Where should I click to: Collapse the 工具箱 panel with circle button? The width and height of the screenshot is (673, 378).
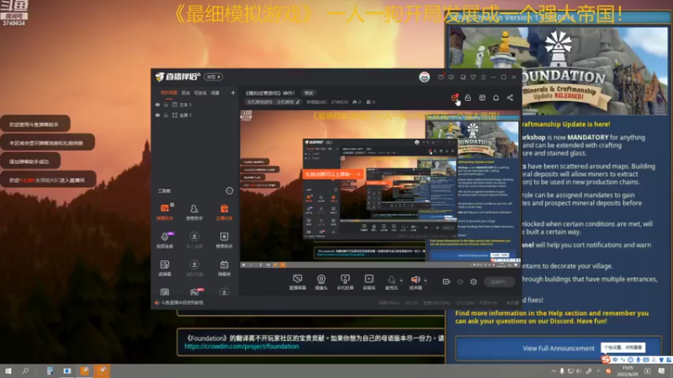pyautogui.click(x=229, y=191)
